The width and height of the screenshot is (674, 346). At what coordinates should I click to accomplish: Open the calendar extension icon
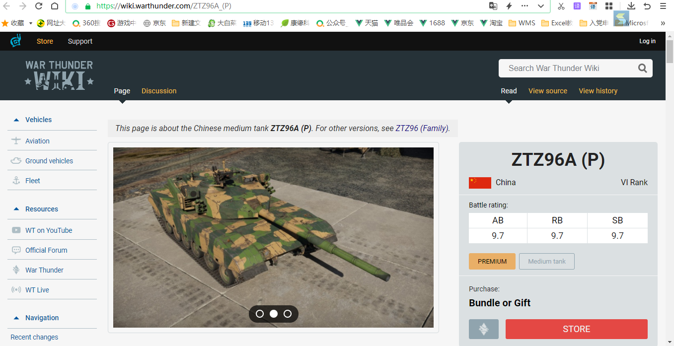click(x=593, y=6)
